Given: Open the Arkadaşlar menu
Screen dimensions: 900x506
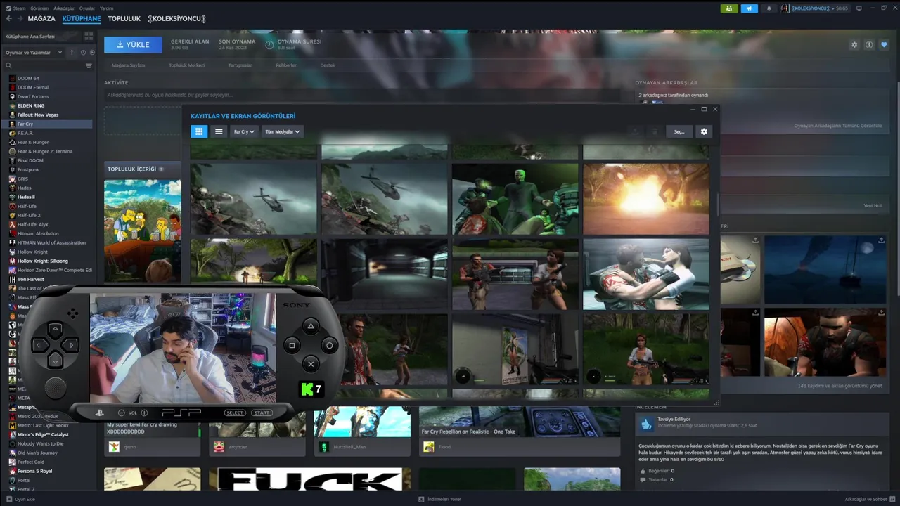Looking at the screenshot, I should (x=63, y=8).
